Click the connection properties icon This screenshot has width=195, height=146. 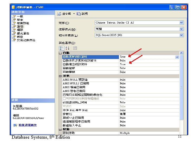15,125
